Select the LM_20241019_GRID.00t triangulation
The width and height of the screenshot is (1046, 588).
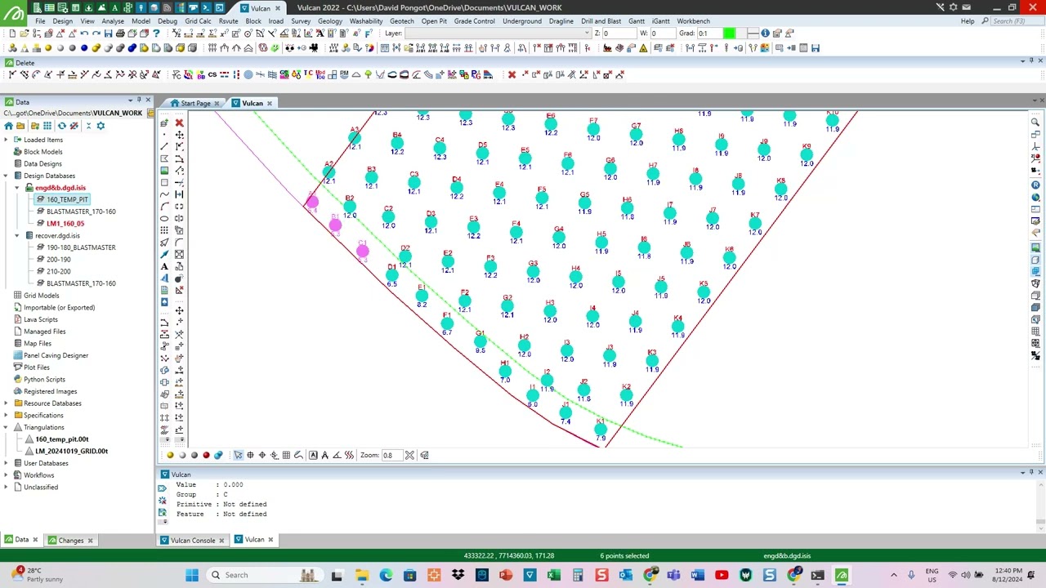pos(71,451)
